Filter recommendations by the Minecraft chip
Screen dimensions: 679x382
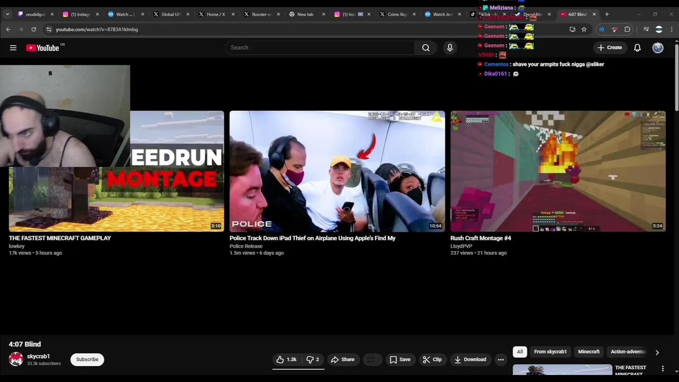(x=589, y=352)
